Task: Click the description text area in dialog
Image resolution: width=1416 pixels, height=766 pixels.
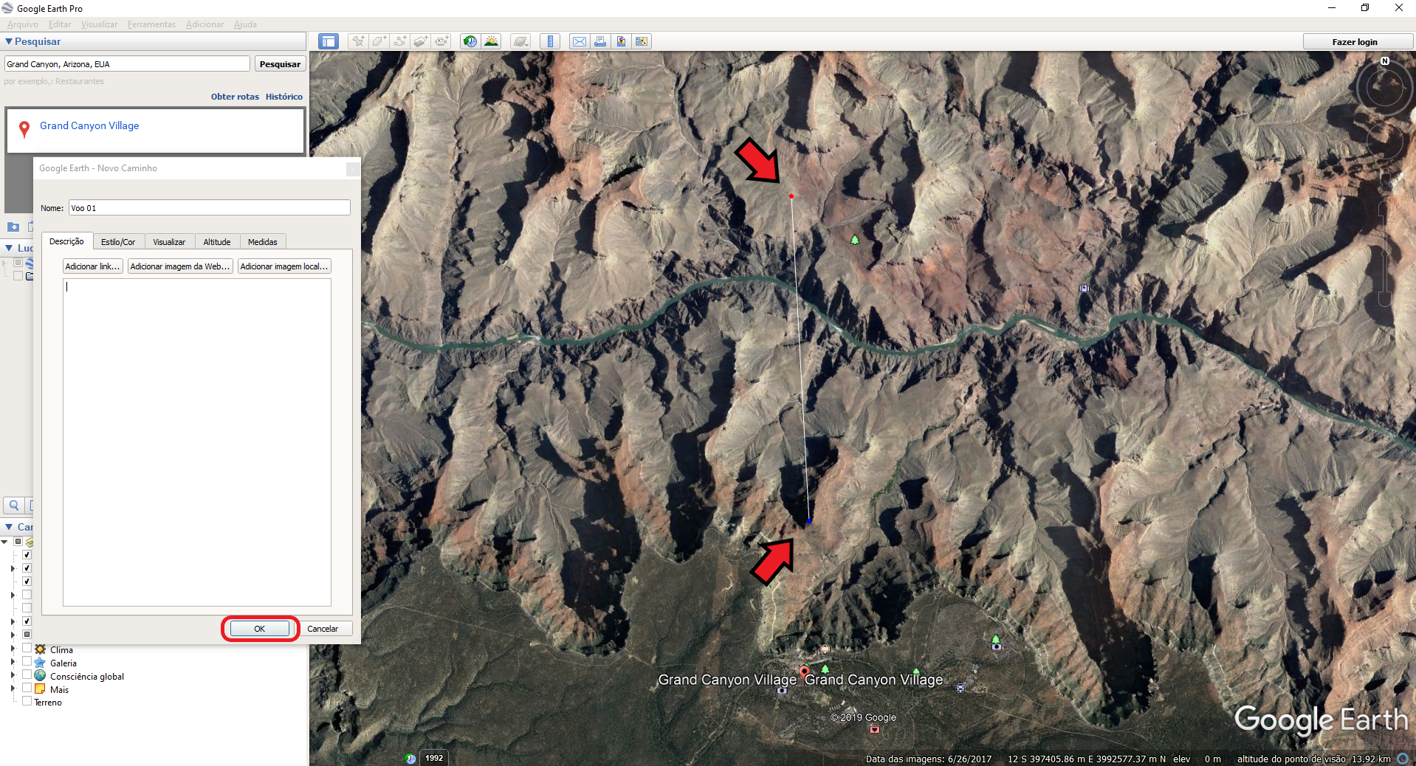Action: (x=197, y=442)
